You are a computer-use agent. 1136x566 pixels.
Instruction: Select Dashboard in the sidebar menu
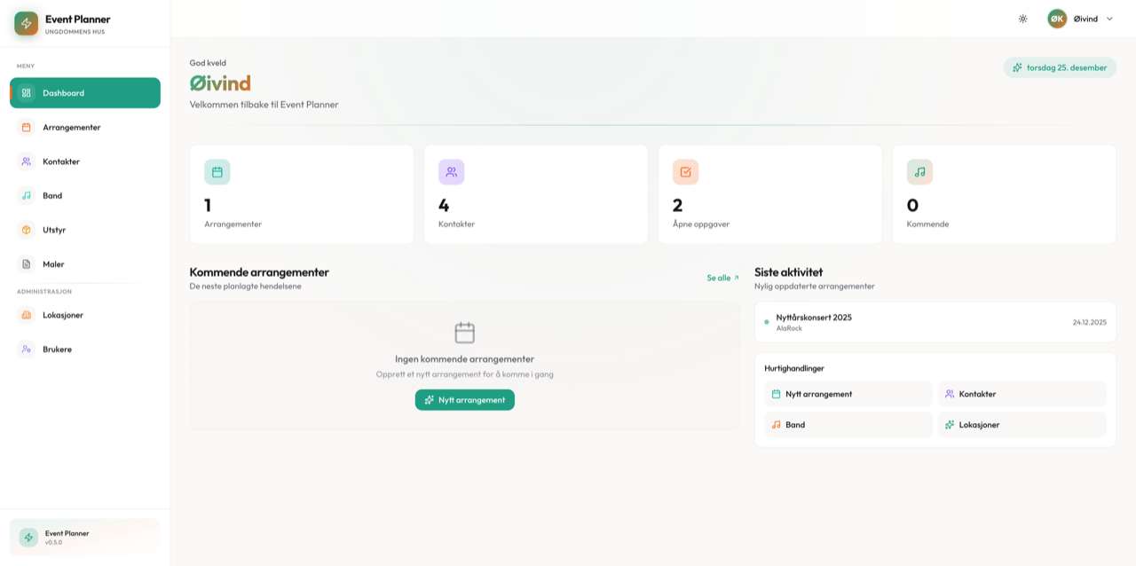click(62, 92)
